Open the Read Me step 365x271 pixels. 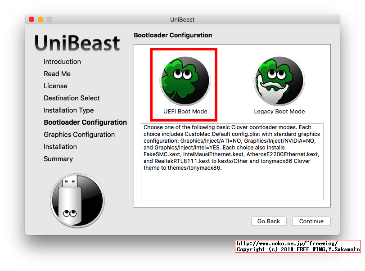point(57,74)
